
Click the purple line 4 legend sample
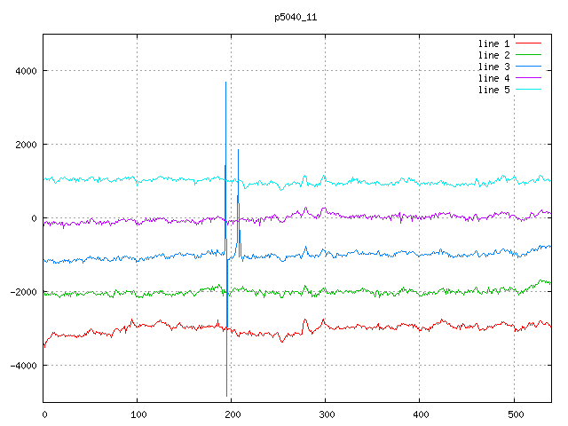pyautogui.click(x=528, y=78)
